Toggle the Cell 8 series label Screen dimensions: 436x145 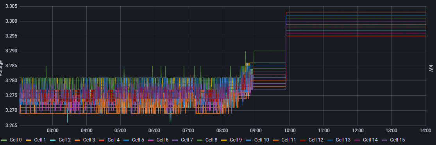coord(211,140)
